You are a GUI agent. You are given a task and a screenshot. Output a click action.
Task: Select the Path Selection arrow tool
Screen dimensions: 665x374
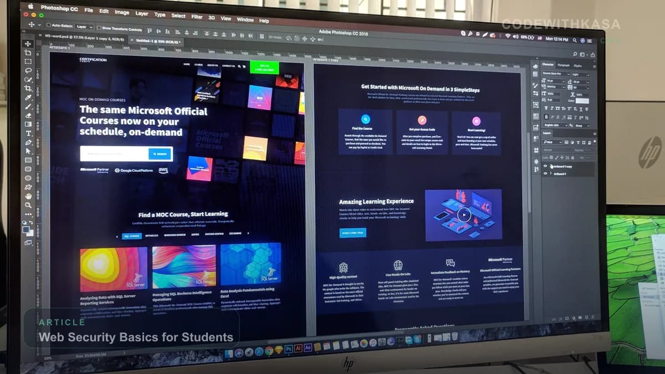pos(28,151)
